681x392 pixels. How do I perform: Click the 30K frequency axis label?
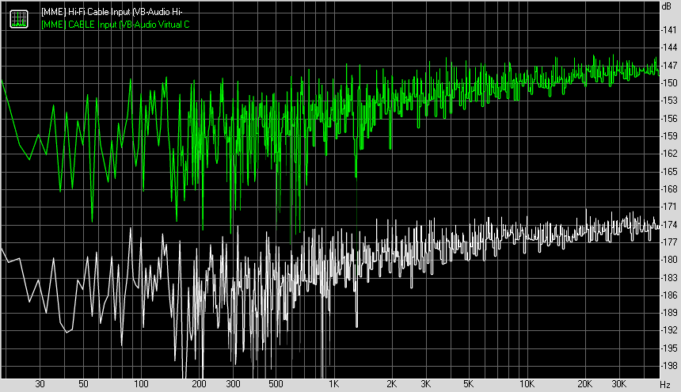[x=619, y=384]
